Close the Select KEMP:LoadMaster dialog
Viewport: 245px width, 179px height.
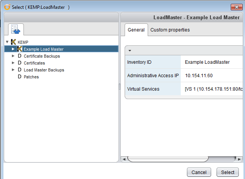pyautogui.click(x=237, y=7)
